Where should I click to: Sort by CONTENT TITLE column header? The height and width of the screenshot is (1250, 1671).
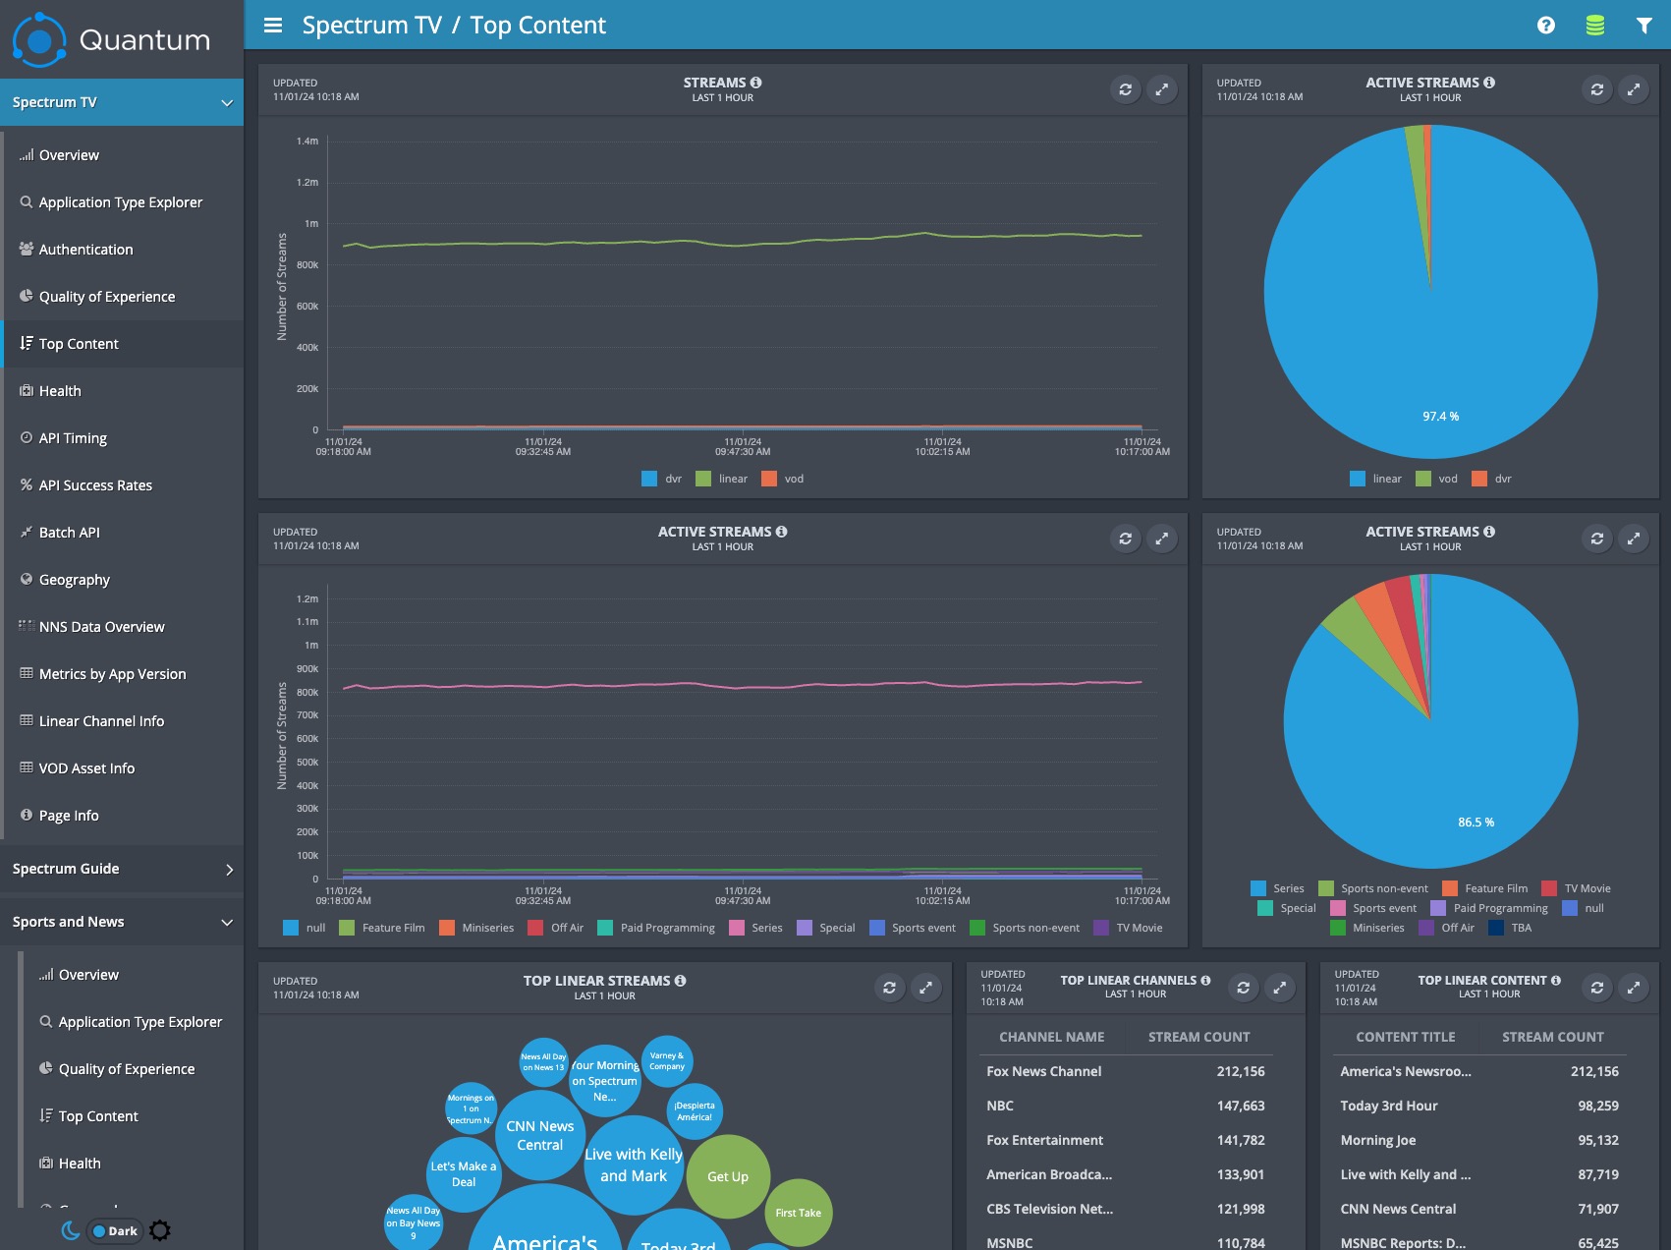(1405, 1037)
